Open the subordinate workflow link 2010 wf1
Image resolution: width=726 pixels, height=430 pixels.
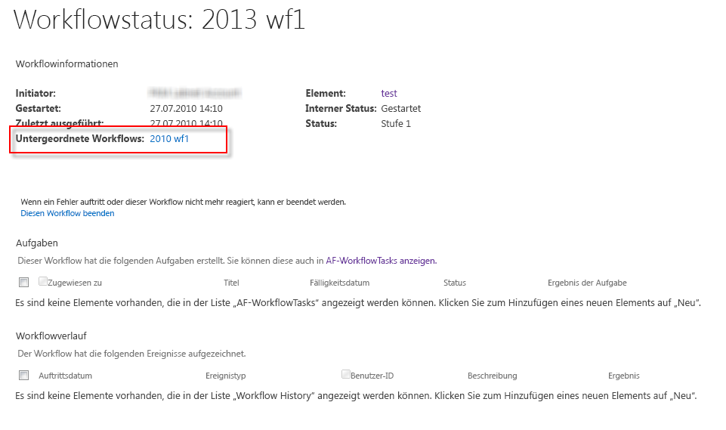coord(169,138)
